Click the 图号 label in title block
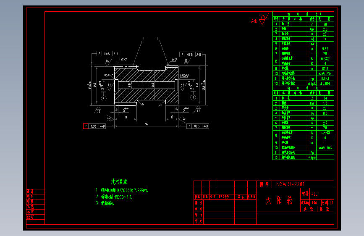 coord(264,184)
